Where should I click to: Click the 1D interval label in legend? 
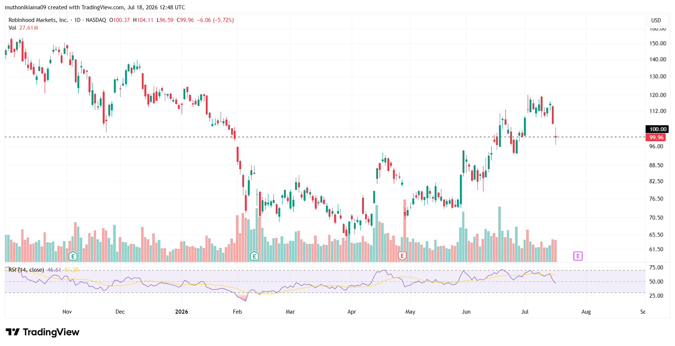pyautogui.click(x=77, y=20)
